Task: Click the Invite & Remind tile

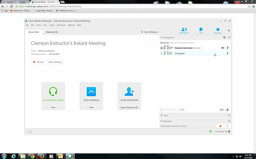Action: 129,94
